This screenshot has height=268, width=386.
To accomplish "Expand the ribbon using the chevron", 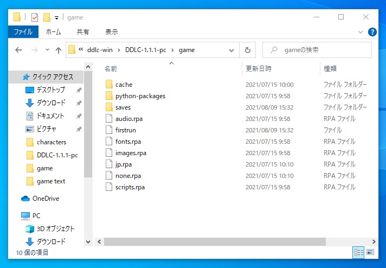I will [x=361, y=32].
